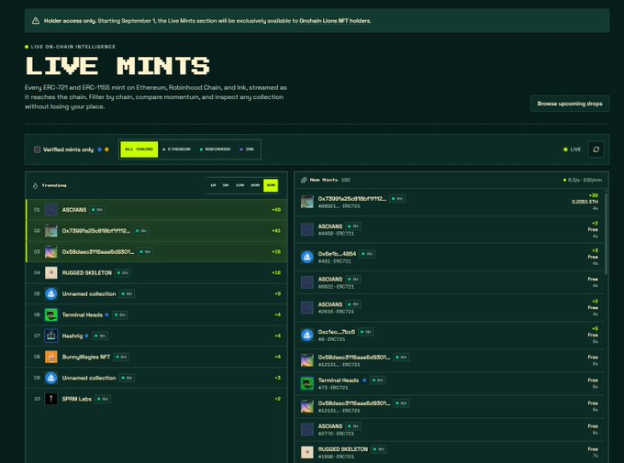Click the +49 count for ASCIIANS
This screenshot has width=624, height=463.
[x=276, y=210]
